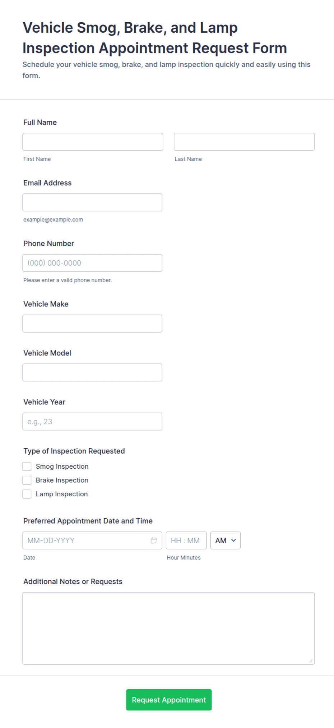Enable the Lamp Inspection checkbox

(x=27, y=494)
